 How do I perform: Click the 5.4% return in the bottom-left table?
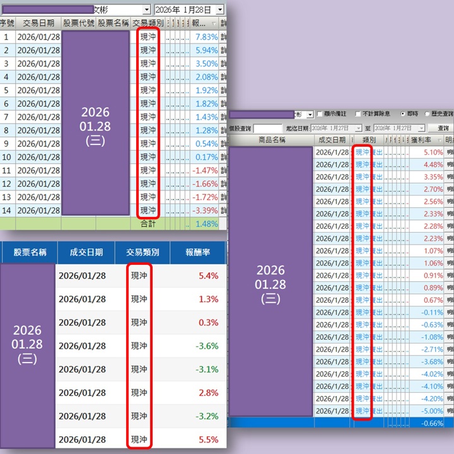[x=209, y=276]
